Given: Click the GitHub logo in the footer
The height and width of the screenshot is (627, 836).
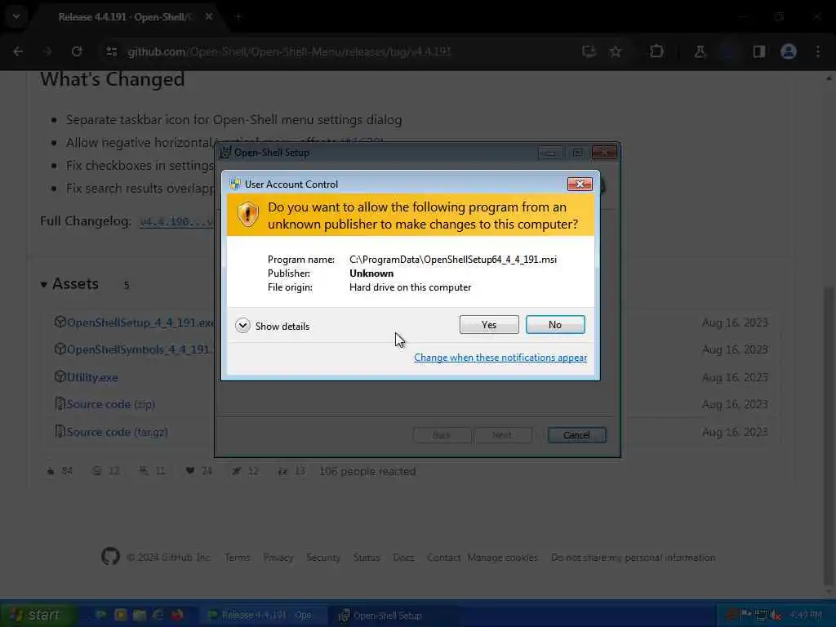Looking at the screenshot, I should 110,557.
